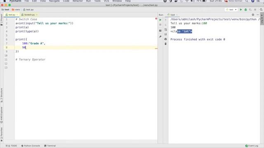Toggle scroll to end in Run console
The width and height of the screenshot is (264, 148).
pyautogui.click(x=166, y=34)
